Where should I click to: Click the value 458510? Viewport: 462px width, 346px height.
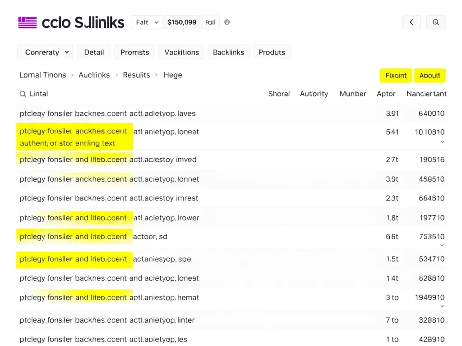click(x=432, y=179)
